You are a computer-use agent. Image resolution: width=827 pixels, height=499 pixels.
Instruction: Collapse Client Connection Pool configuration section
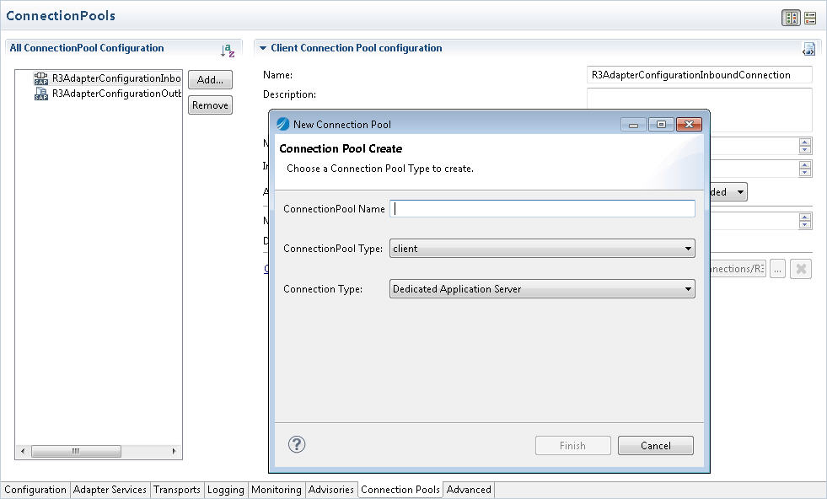click(x=263, y=49)
